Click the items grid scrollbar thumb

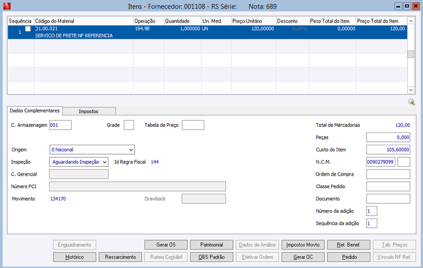[411, 54]
